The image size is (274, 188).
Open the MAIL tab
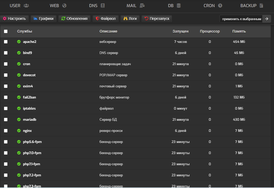click(136, 6)
